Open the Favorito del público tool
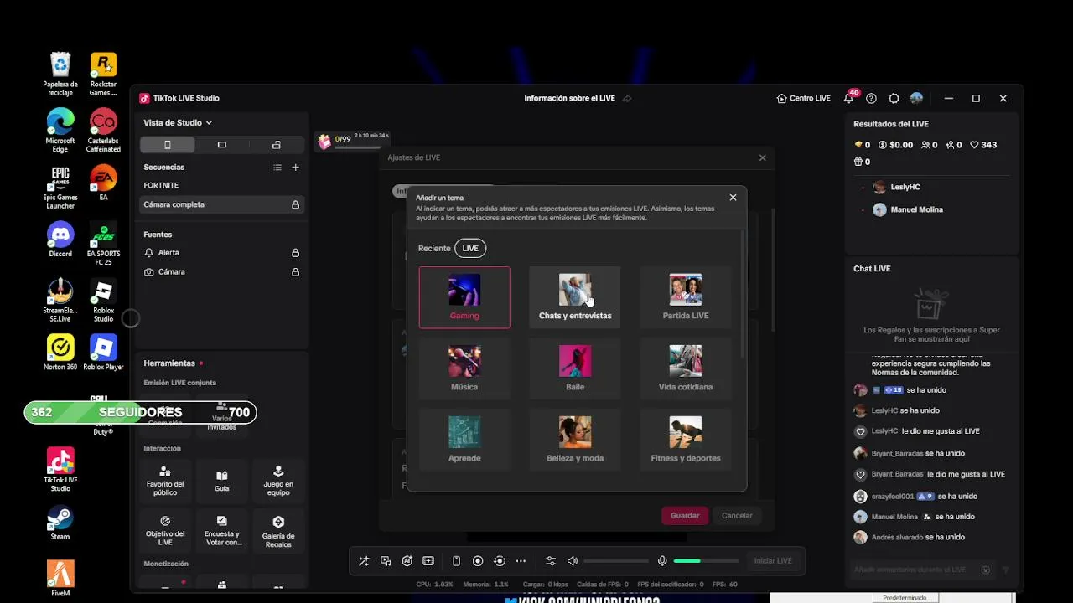The image size is (1073, 603). [165, 481]
